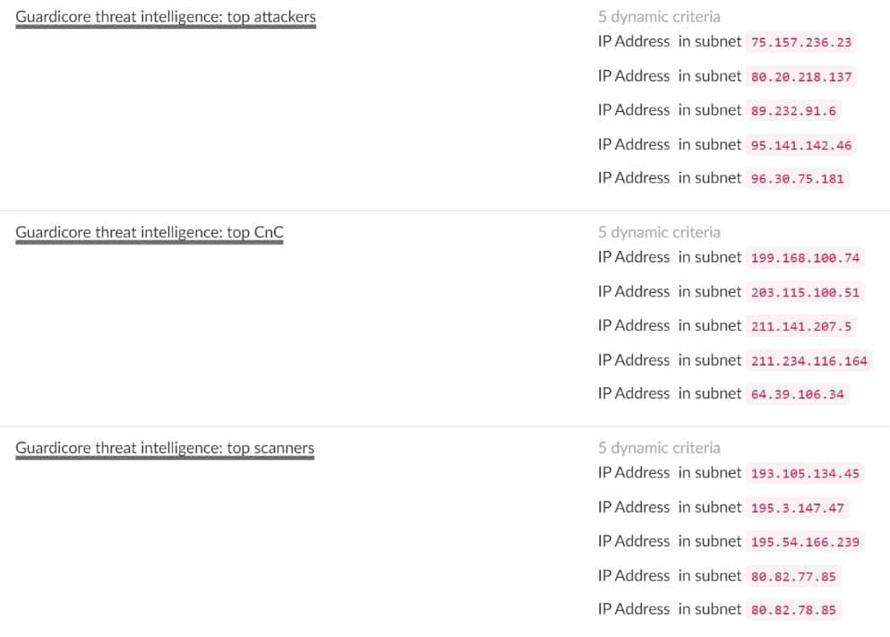
Task: Click '5 dynamic criteria' for the top CnC label
Action: click(x=659, y=232)
